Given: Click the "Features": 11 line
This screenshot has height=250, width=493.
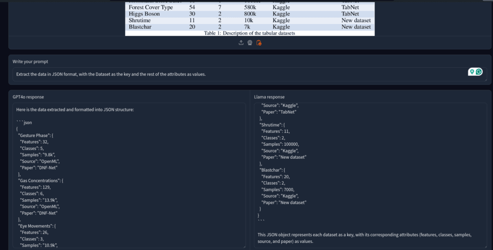Looking at the screenshot, I should (x=275, y=131).
